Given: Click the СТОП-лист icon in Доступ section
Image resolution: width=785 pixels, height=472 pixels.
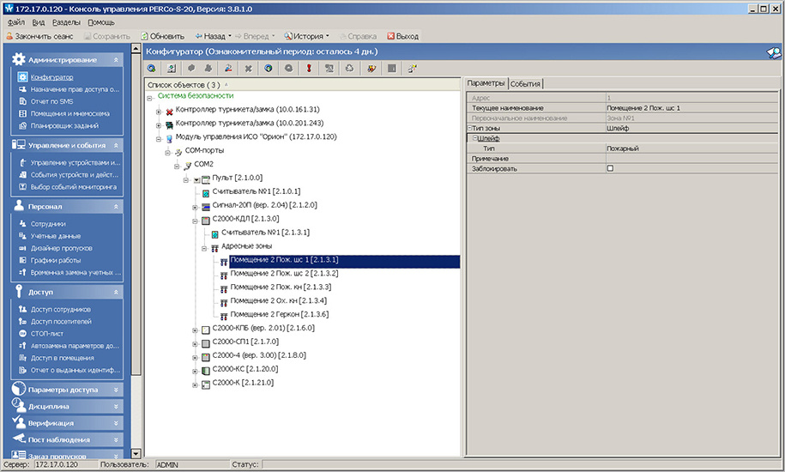Looking at the screenshot, I should 22,334.
